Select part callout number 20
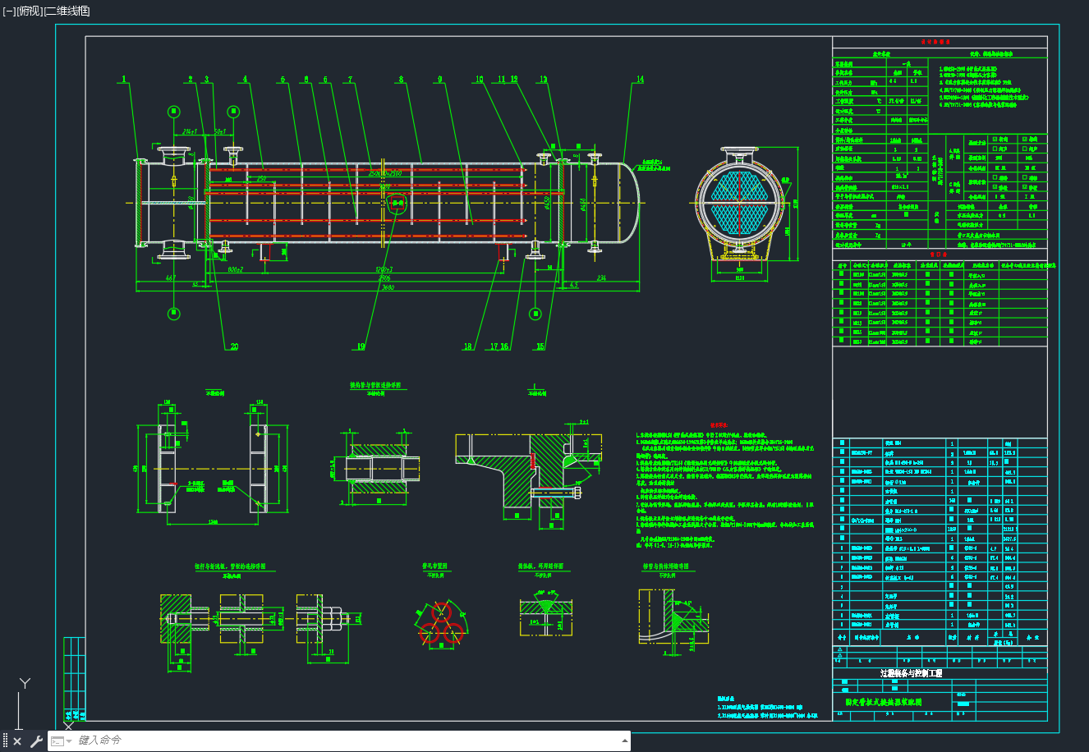 pos(234,347)
